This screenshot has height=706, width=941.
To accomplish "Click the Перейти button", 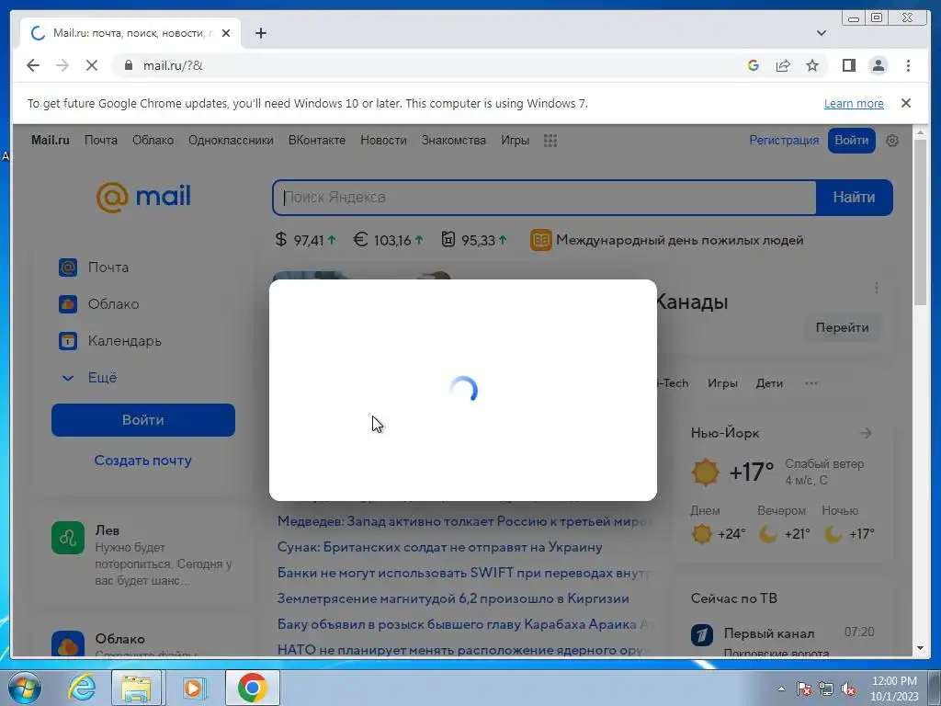I will point(842,328).
